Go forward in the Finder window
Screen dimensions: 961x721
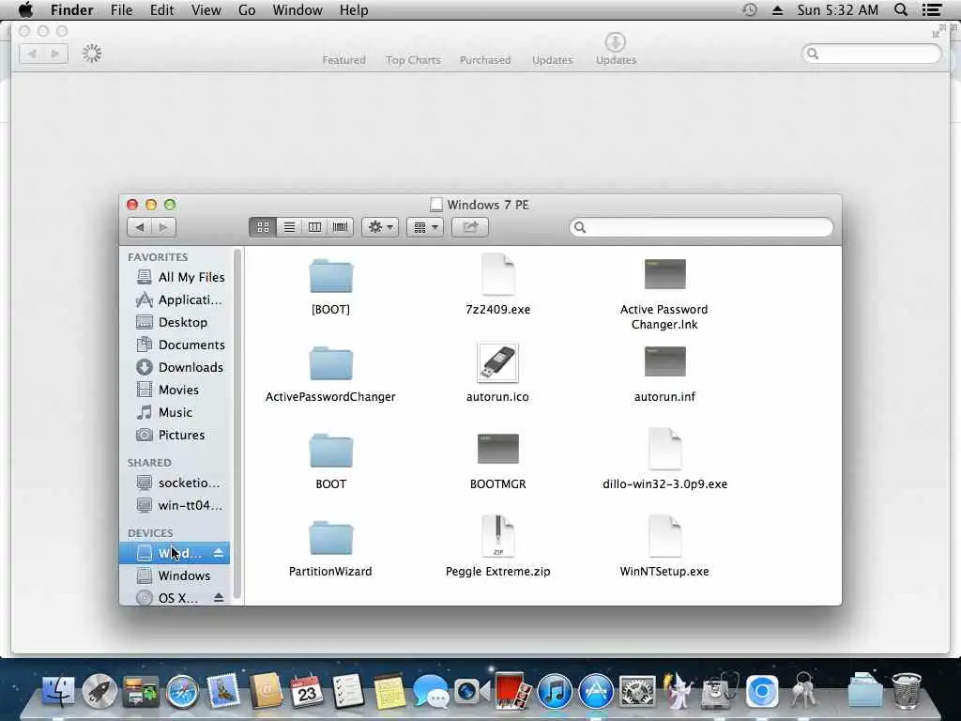[x=163, y=227]
